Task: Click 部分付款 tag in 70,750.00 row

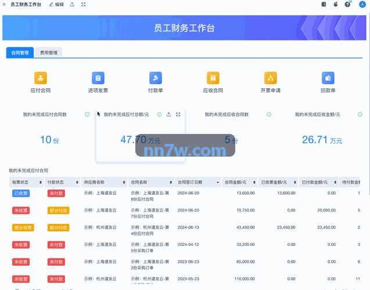Action: [x=58, y=211]
